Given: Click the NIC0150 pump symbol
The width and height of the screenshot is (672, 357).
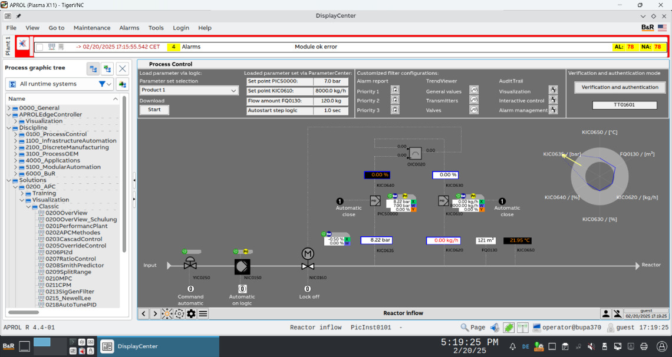Looking at the screenshot, I should (242, 266).
